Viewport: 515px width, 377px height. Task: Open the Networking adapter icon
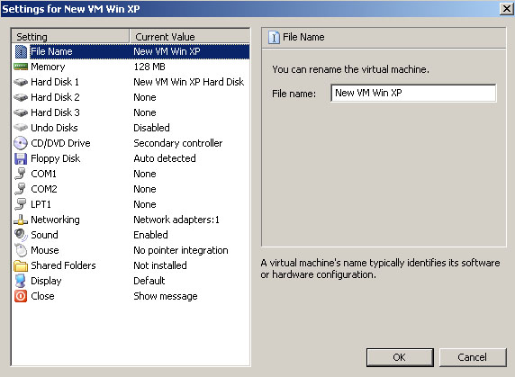21,220
